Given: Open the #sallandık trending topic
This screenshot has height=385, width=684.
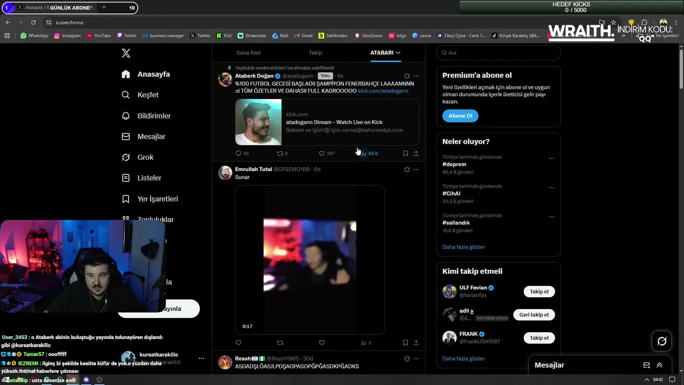Looking at the screenshot, I should (456, 222).
